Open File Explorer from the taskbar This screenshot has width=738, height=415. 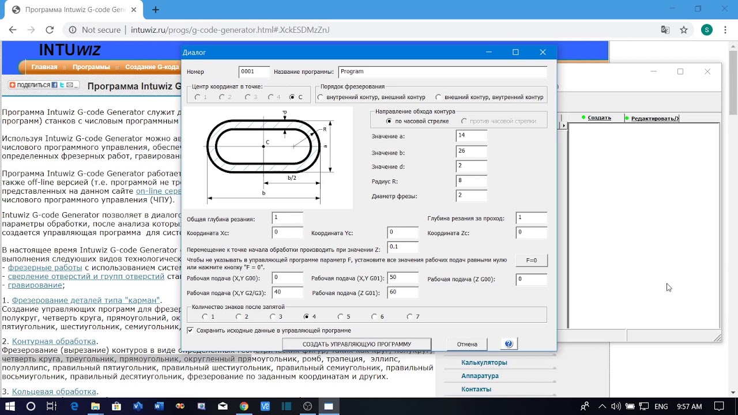(95, 406)
